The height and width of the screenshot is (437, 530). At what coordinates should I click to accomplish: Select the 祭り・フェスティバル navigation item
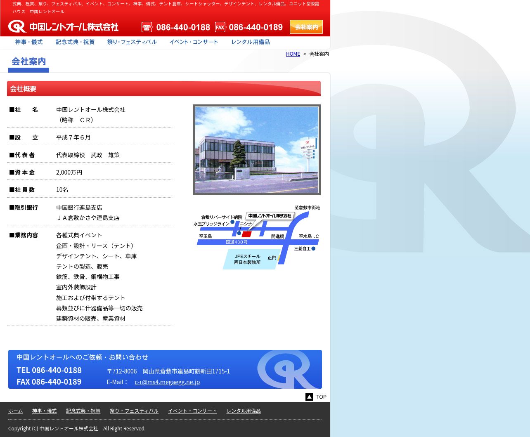[132, 42]
